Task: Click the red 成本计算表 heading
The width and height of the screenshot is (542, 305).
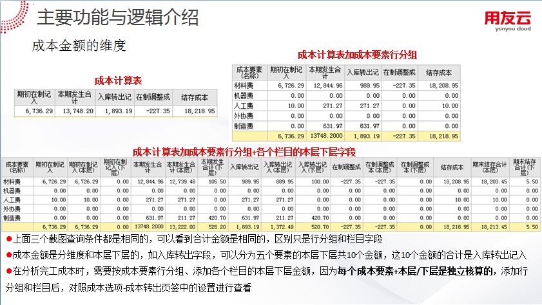Action: 118,80
